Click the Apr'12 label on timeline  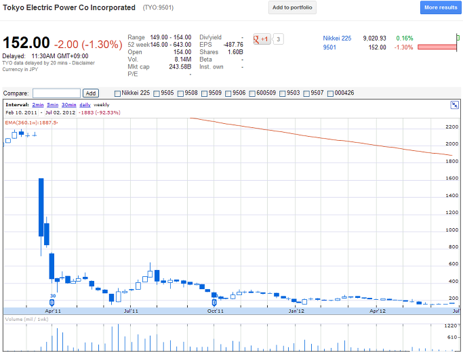pyautogui.click(x=378, y=311)
